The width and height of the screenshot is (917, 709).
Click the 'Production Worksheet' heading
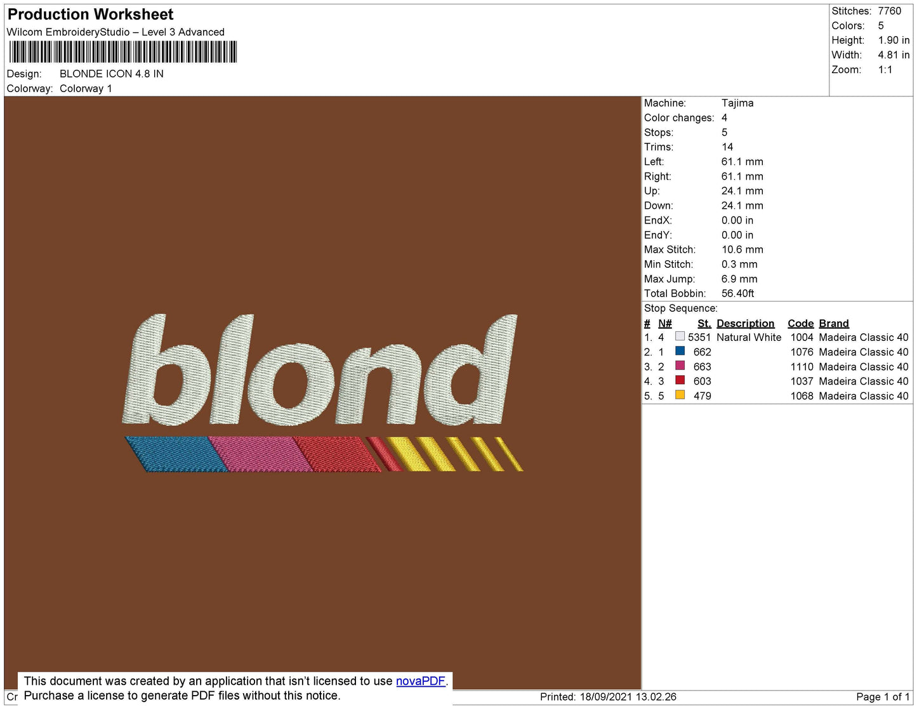(90, 15)
